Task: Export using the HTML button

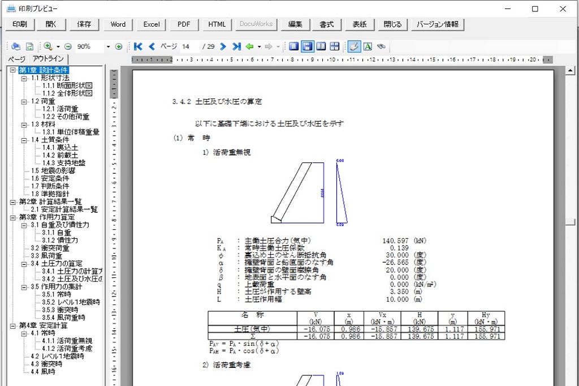Action: coord(217,24)
